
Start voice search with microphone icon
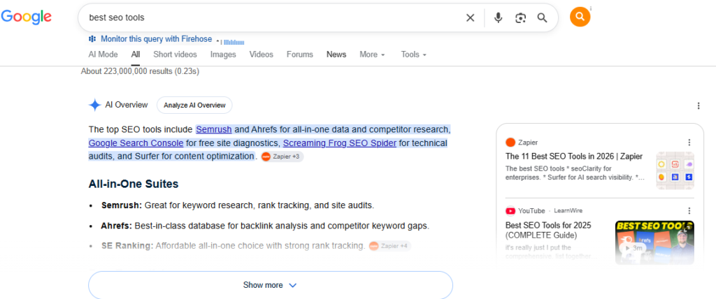498,17
